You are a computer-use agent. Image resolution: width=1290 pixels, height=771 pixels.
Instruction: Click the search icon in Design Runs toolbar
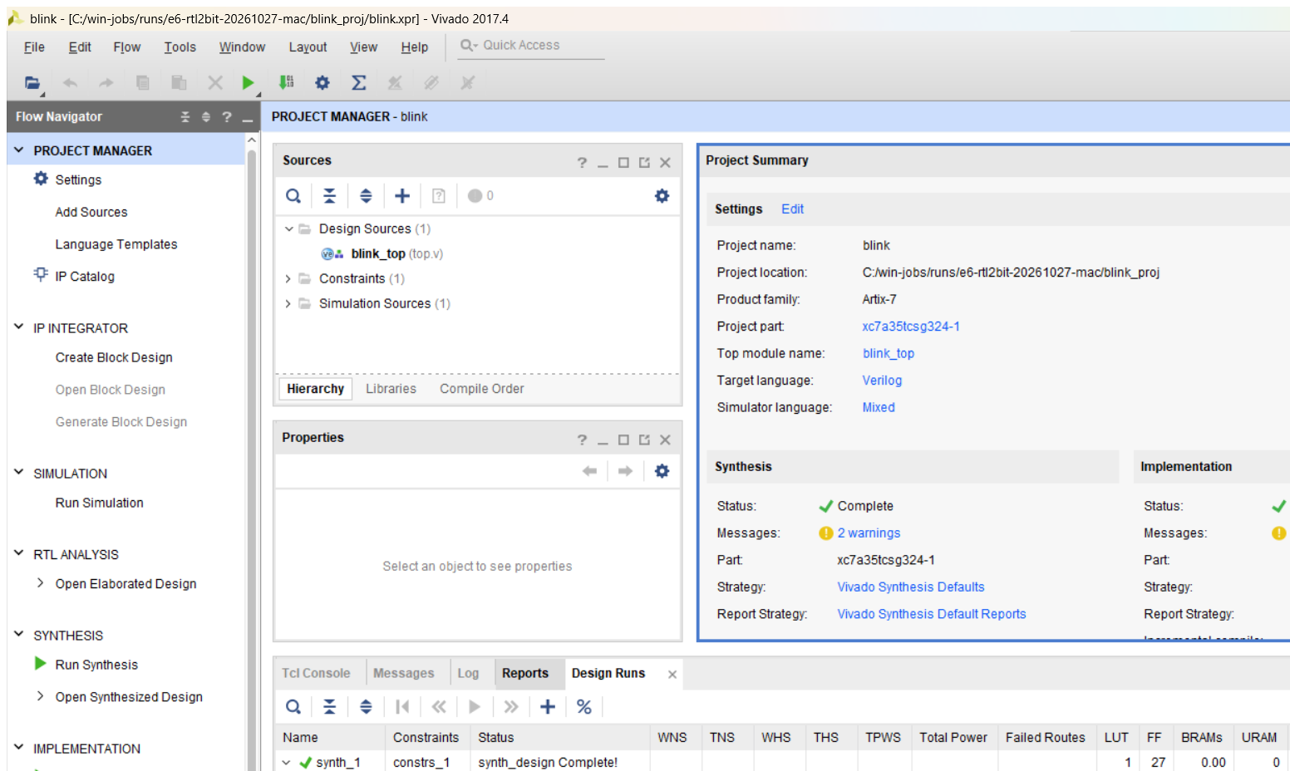click(293, 707)
